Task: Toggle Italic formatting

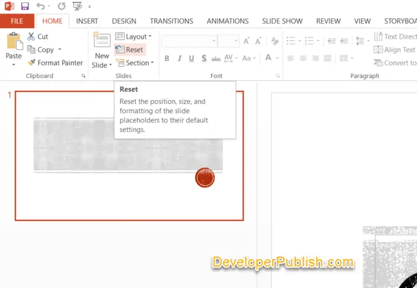Action: tap(180, 58)
